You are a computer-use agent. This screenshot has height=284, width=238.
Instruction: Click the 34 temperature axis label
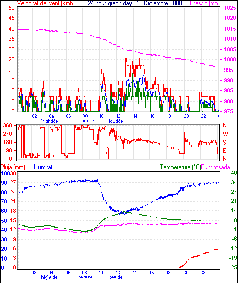234,182
